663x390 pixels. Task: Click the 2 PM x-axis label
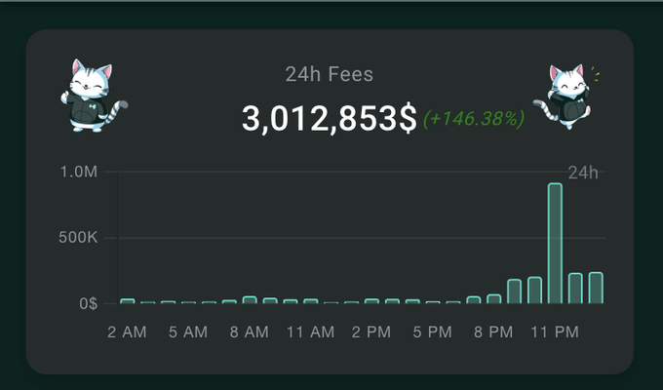(371, 332)
